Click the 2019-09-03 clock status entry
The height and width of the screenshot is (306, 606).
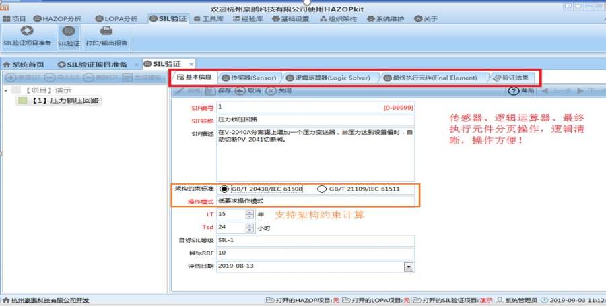(574, 301)
